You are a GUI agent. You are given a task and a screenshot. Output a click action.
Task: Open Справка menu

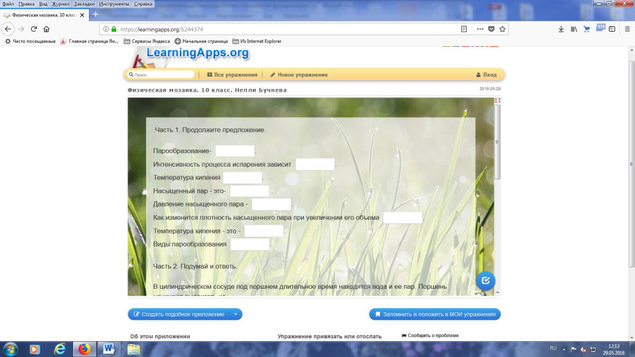[143, 3]
